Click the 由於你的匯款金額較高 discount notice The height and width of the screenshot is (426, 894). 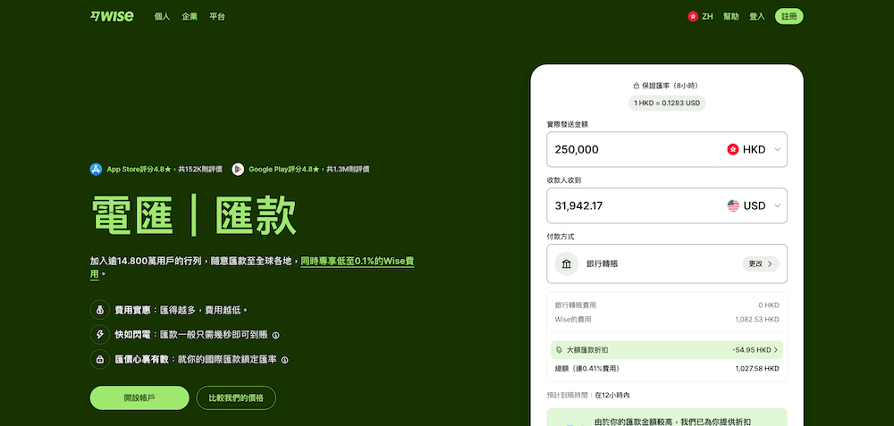(667, 417)
